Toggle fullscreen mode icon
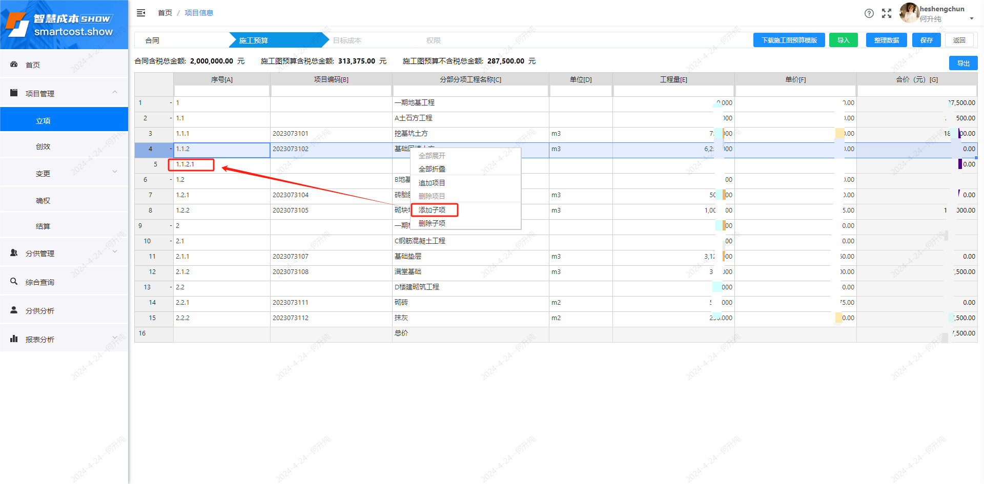This screenshot has height=484, width=984. pos(887,13)
